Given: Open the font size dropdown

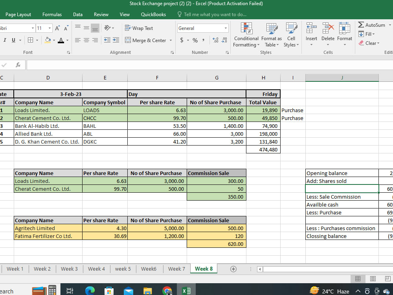Looking at the screenshot, I should coord(50,28).
